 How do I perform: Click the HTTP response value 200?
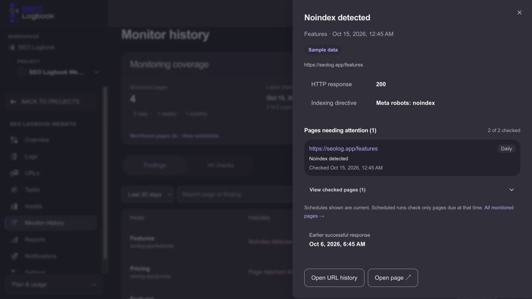(381, 84)
